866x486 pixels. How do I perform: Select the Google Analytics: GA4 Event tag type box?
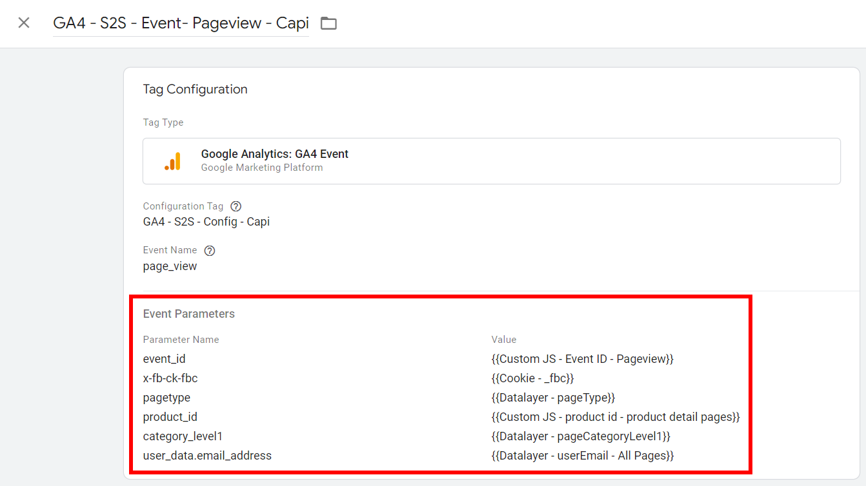(x=492, y=161)
